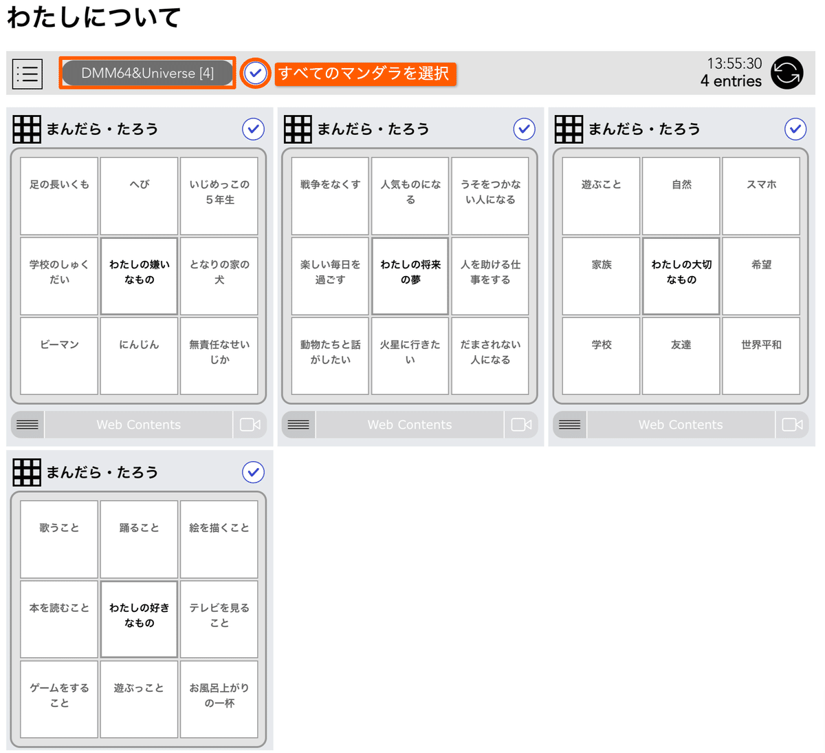Open Web Contents under the わたしの嫌いなもの mandala
Image resolution: width=825 pixels, height=753 pixels.
point(139,425)
